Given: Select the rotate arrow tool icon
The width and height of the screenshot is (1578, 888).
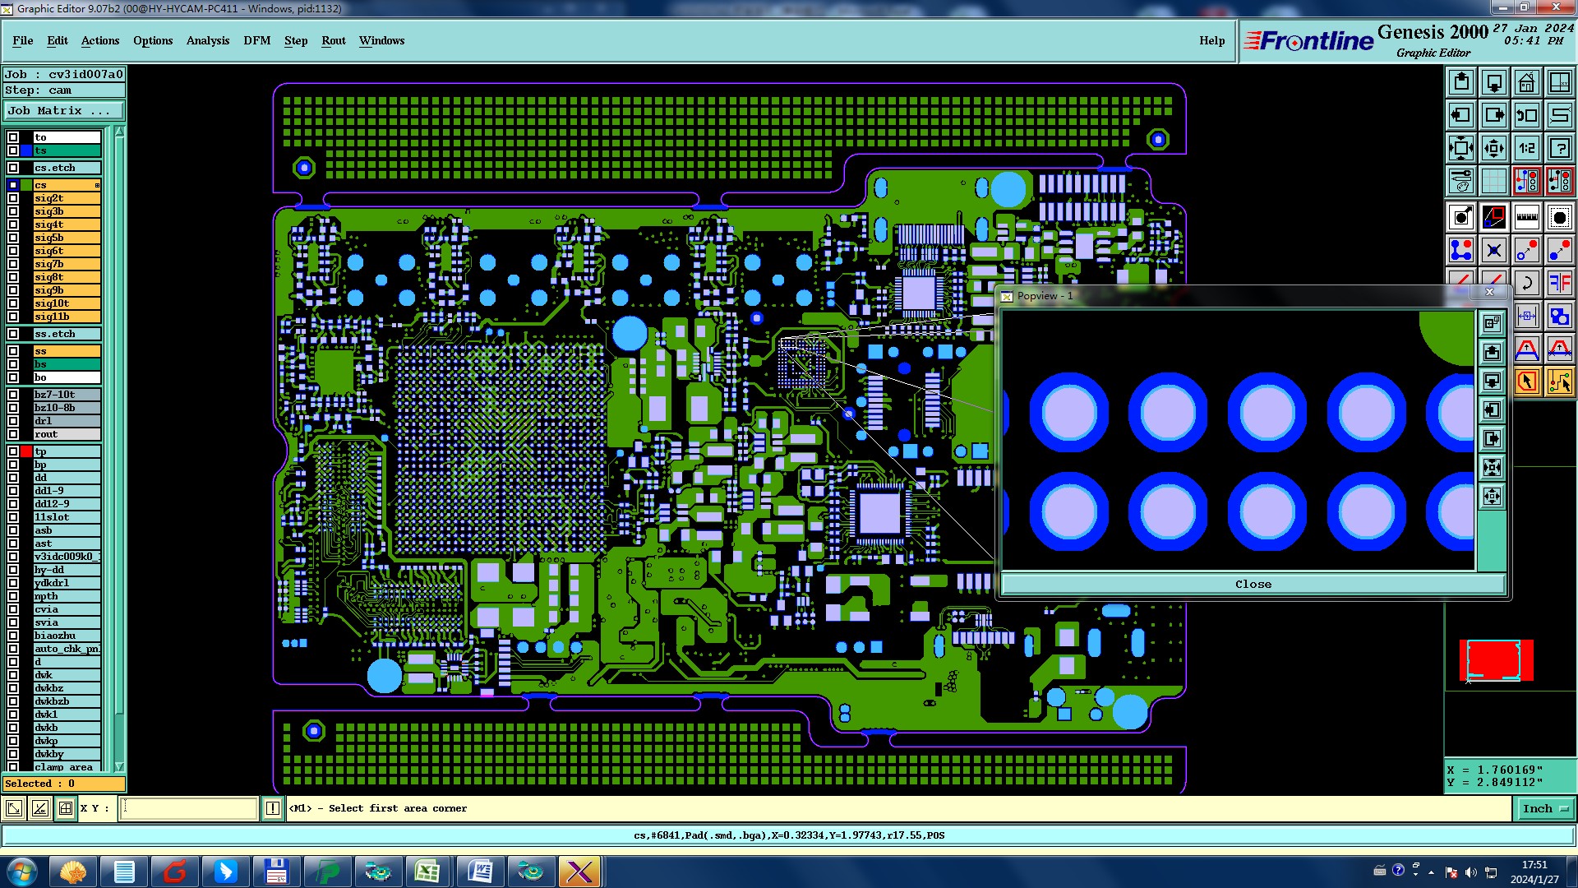Looking at the screenshot, I should 1526,283.
